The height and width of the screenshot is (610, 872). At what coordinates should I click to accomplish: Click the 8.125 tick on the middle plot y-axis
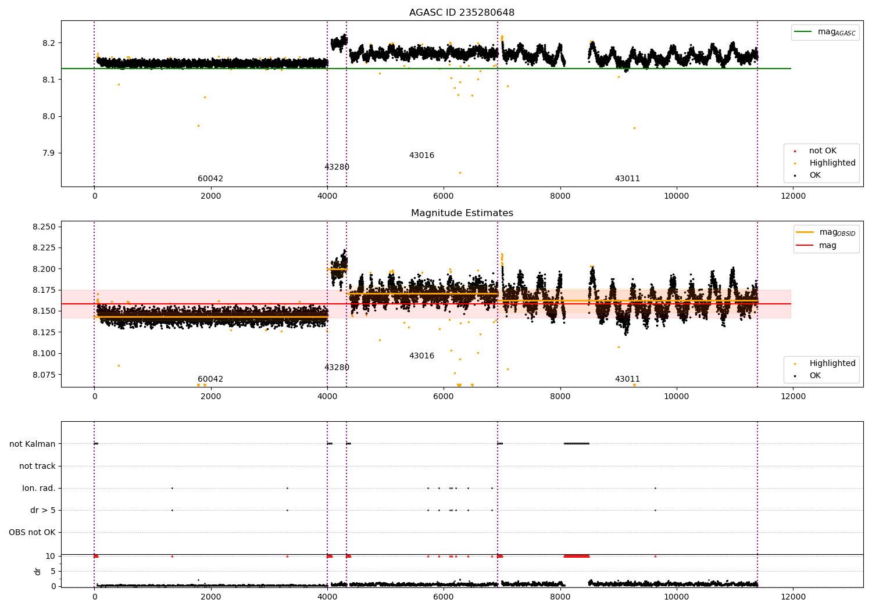[x=44, y=332]
